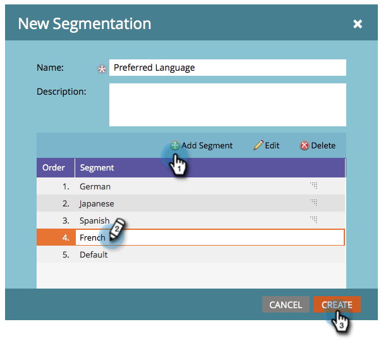Close the New Segmentation dialog
The width and height of the screenshot is (381, 341).
click(x=358, y=24)
